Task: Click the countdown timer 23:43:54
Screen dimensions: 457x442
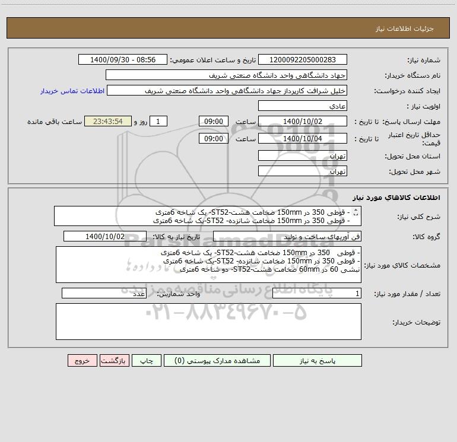Action: point(108,121)
